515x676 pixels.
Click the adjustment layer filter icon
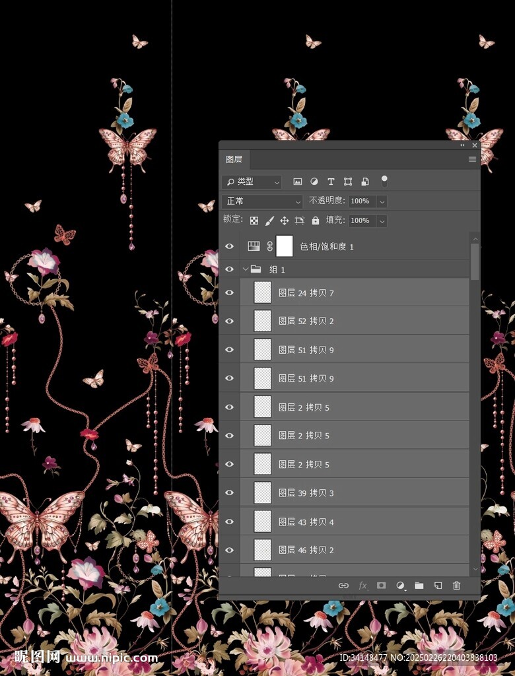[314, 182]
